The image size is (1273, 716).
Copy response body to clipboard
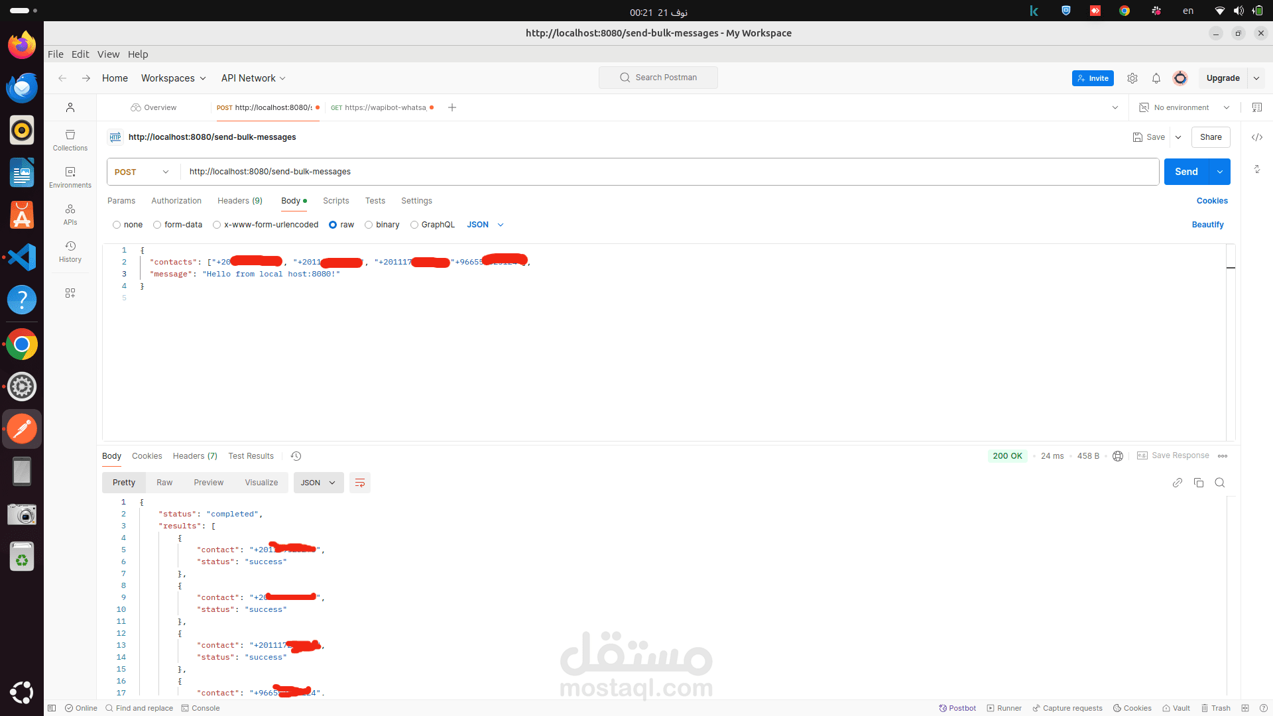(x=1198, y=483)
